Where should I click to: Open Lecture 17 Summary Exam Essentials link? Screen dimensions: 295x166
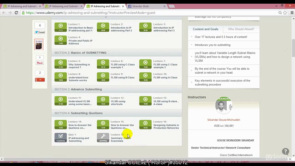[x=120, y=139]
